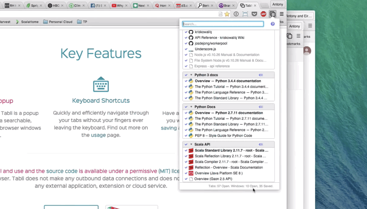Revert Python 3 docs window with double-arrow icon

pos(261,75)
